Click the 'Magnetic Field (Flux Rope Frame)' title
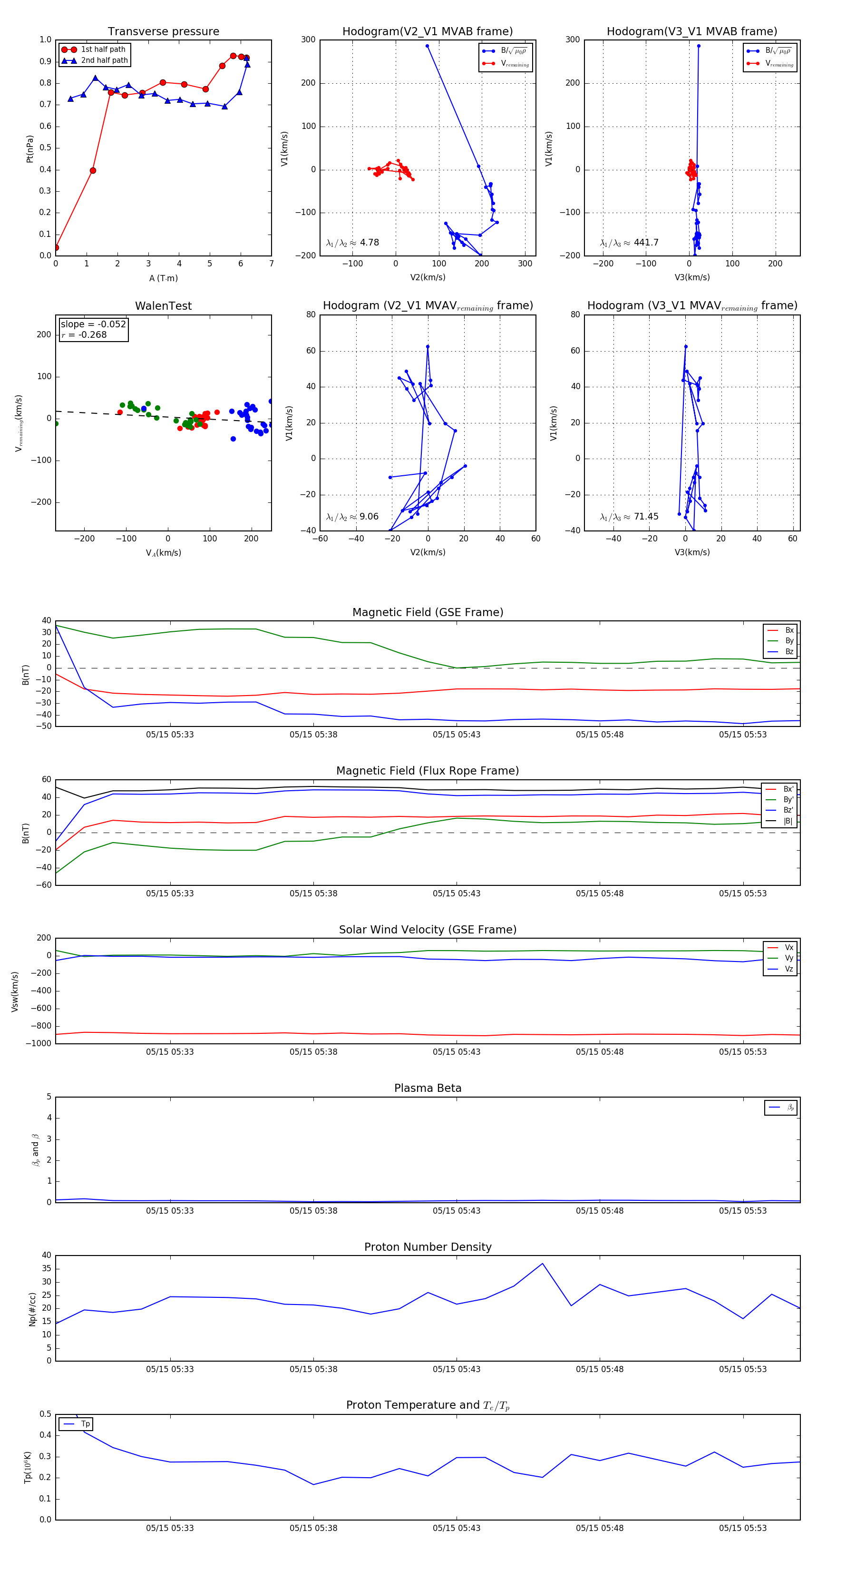The image size is (856, 1570). 428,771
